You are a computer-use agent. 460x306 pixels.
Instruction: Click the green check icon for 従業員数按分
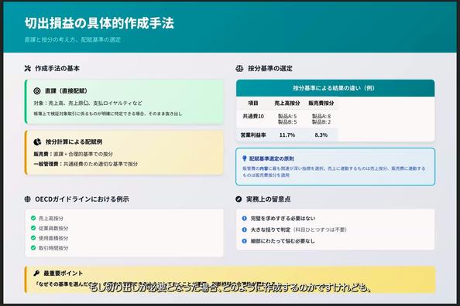pyautogui.click(x=33, y=228)
